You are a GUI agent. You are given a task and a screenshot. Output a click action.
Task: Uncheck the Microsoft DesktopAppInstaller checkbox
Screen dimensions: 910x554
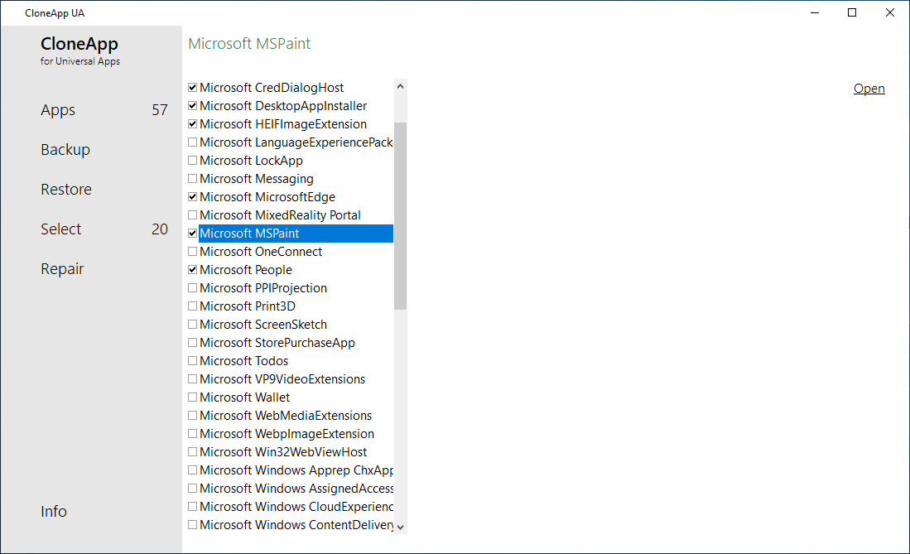coord(193,106)
